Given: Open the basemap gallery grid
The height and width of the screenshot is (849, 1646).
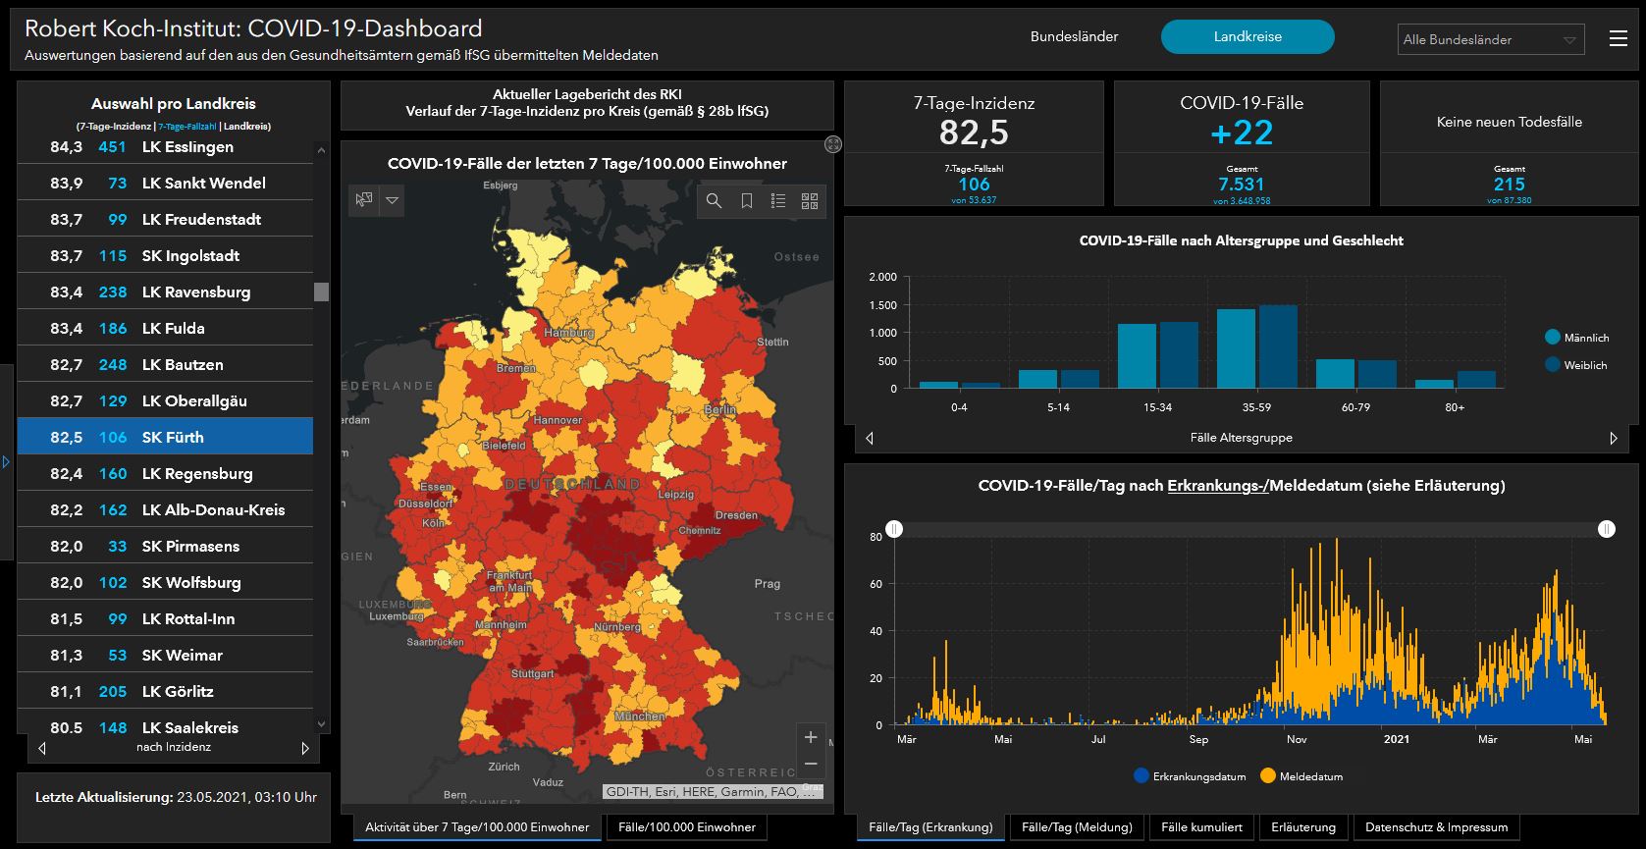Looking at the screenshot, I should 810,201.
